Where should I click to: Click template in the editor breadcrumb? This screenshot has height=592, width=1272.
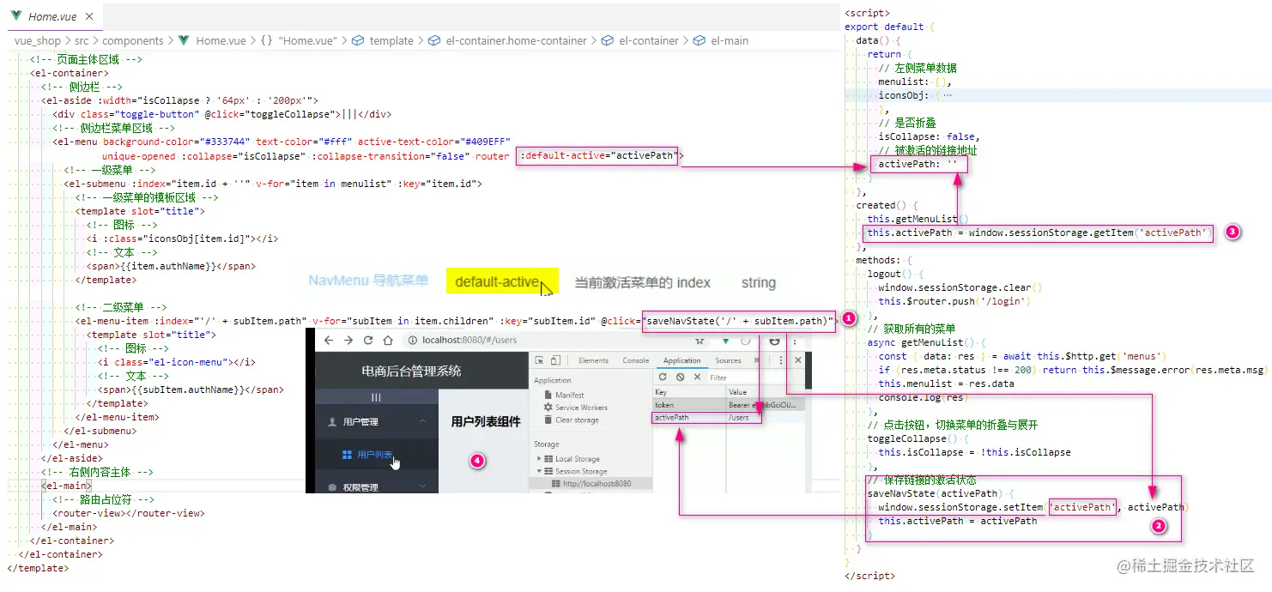391,40
